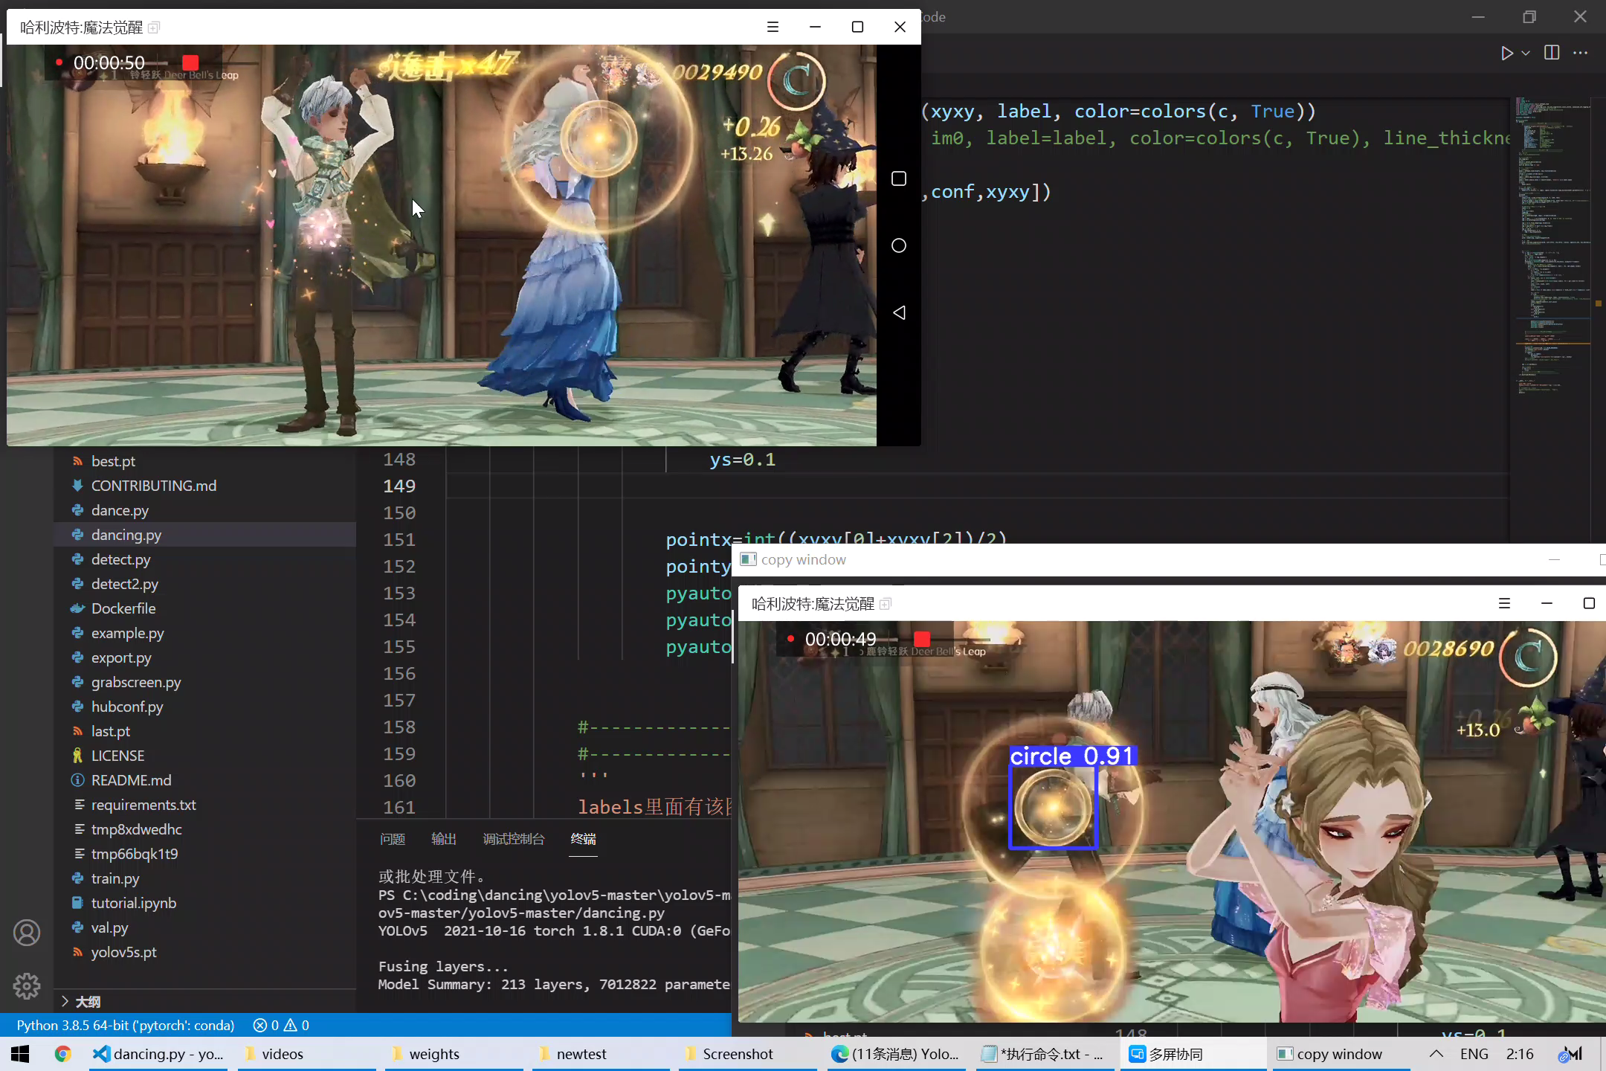Expand the 大纲 outline section

[x=87, y=1001]
